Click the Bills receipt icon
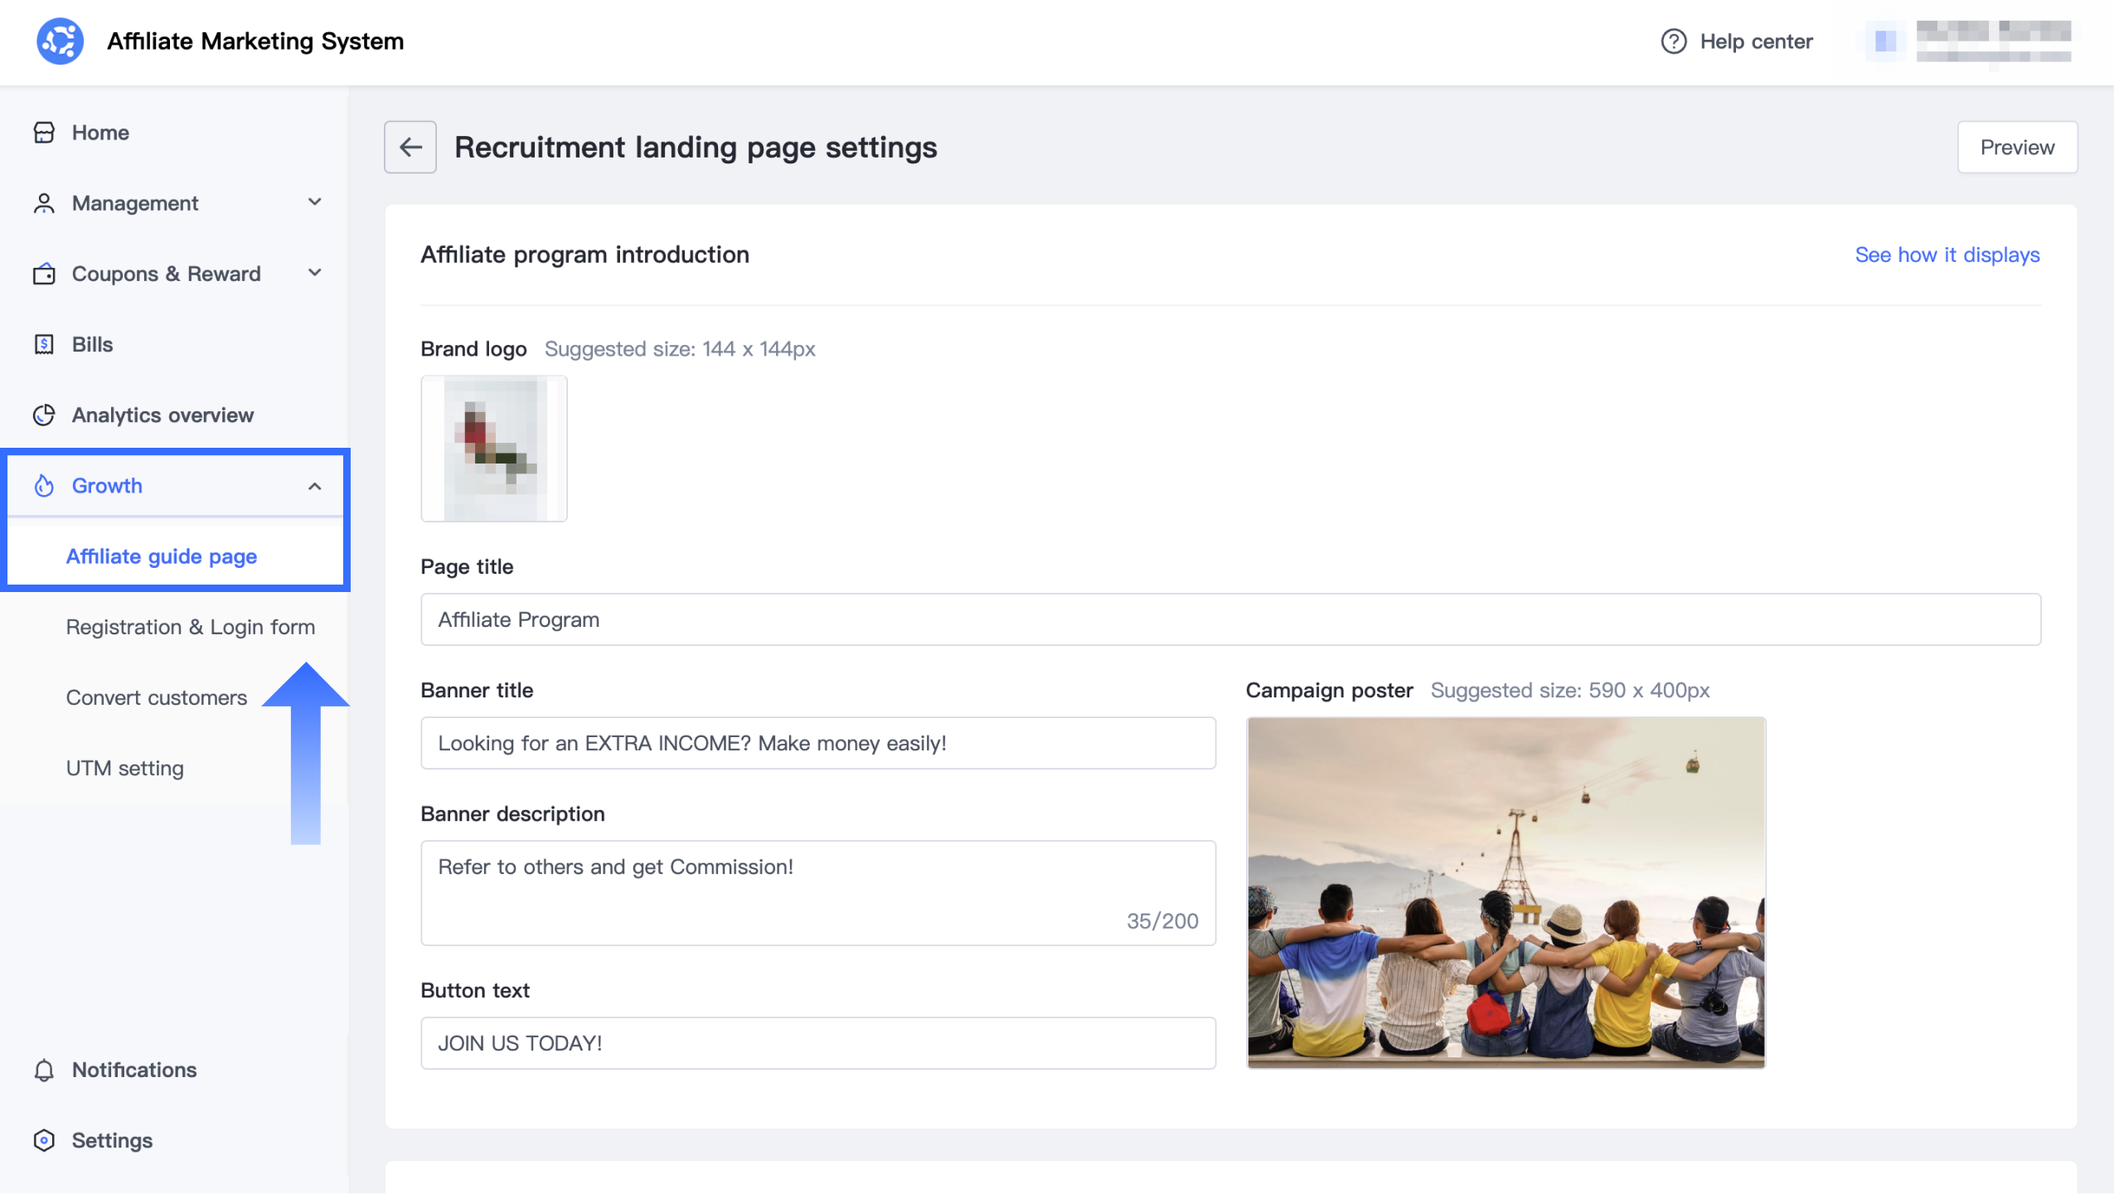The height and width of the screenshot is (1194, 2114). coord(44,344)
